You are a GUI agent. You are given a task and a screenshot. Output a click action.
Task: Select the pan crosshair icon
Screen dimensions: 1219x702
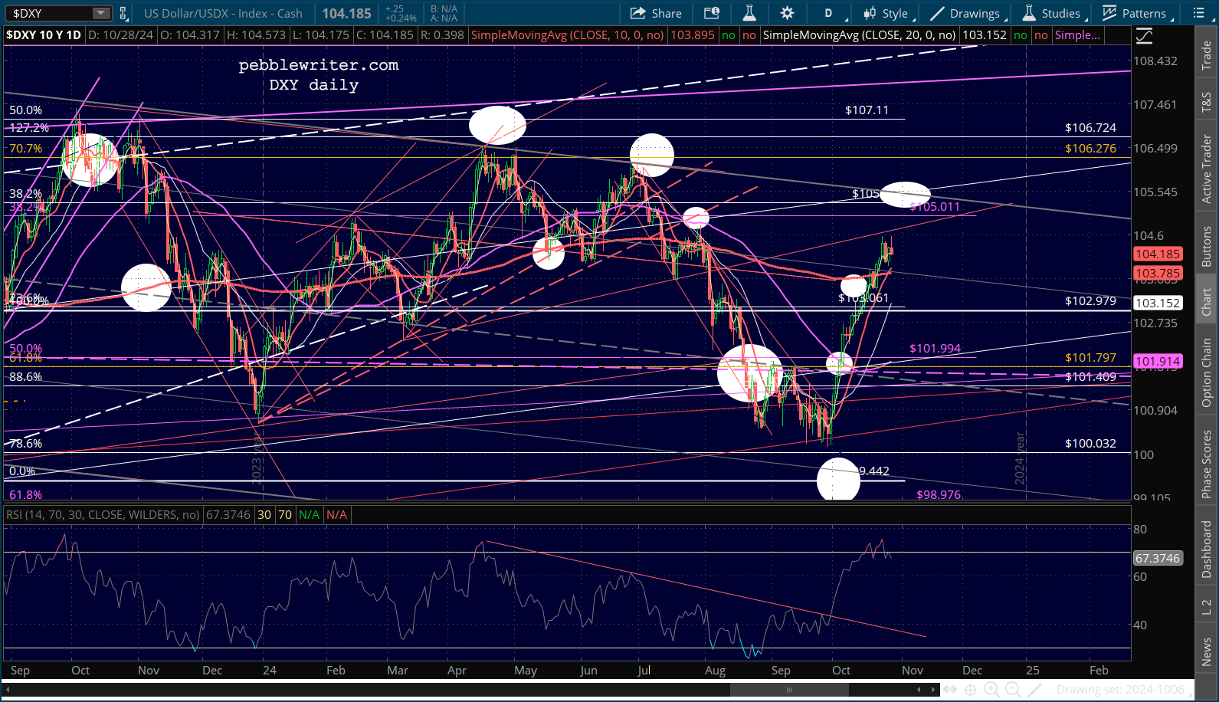(970, 689)
